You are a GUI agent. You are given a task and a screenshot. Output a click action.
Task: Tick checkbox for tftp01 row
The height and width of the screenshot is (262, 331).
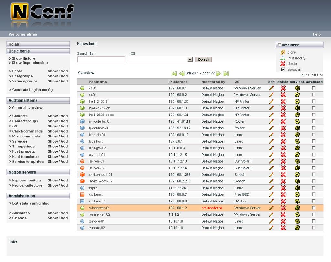point(314,188)
